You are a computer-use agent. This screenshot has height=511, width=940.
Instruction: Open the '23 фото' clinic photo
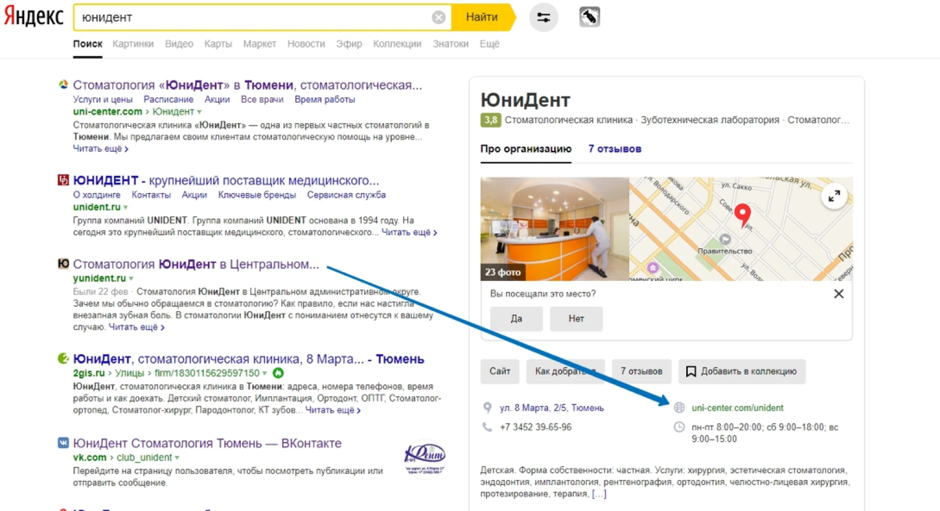[x=555, y=229]
